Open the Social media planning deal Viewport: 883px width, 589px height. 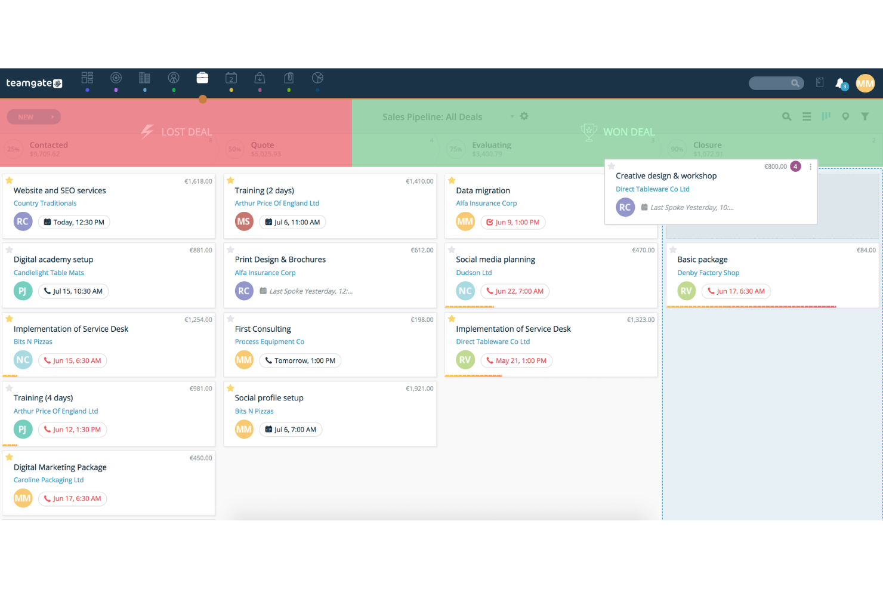coord(495,260)
